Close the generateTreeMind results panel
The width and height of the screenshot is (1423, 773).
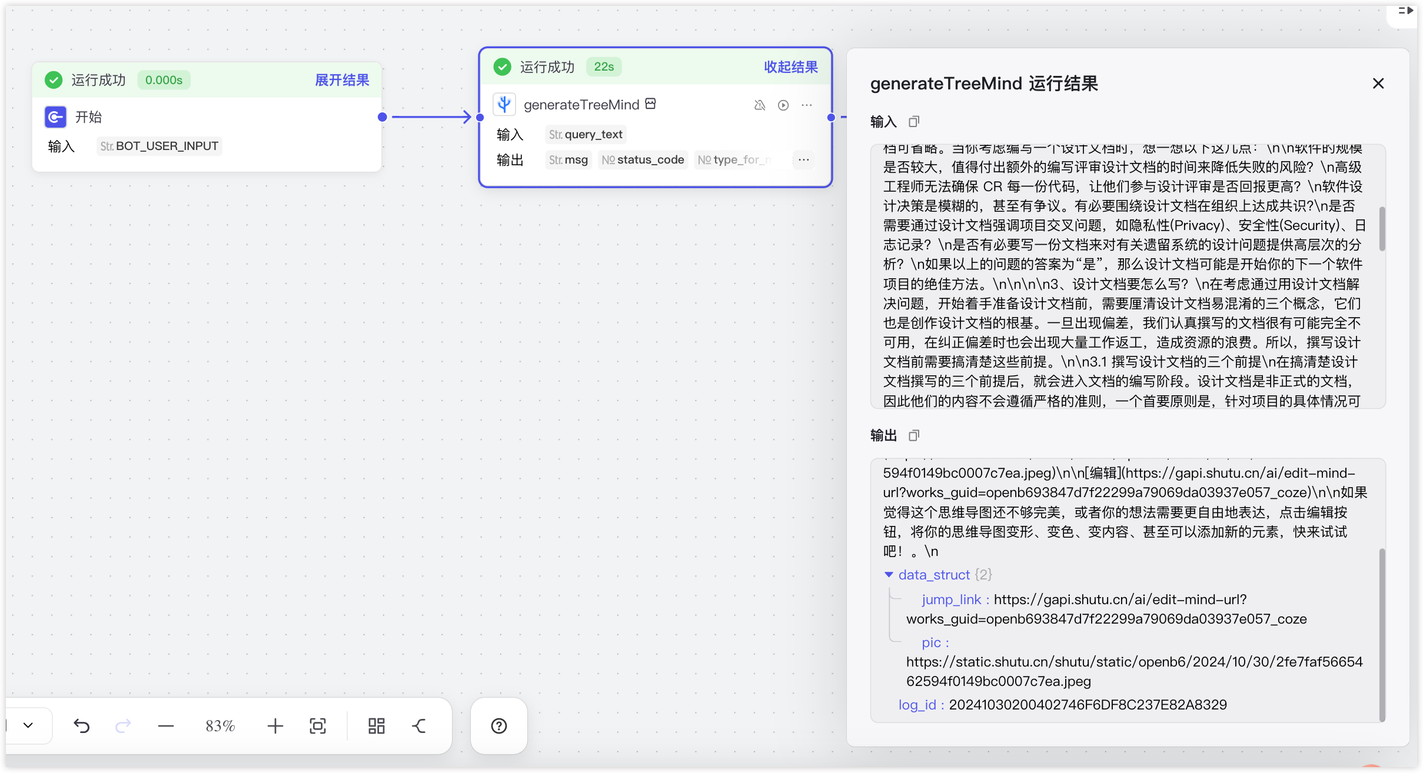pyautogui.click(x=1378, y=84)
